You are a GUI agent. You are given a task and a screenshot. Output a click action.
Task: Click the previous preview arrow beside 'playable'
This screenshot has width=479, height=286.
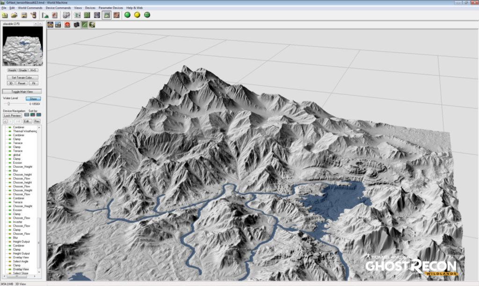(36, 24)
